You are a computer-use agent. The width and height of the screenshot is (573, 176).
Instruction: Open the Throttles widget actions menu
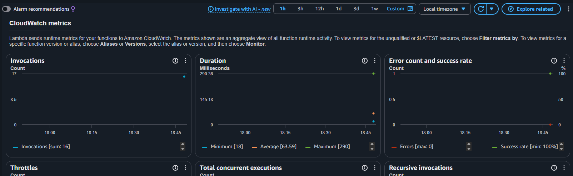coord(185,168)
